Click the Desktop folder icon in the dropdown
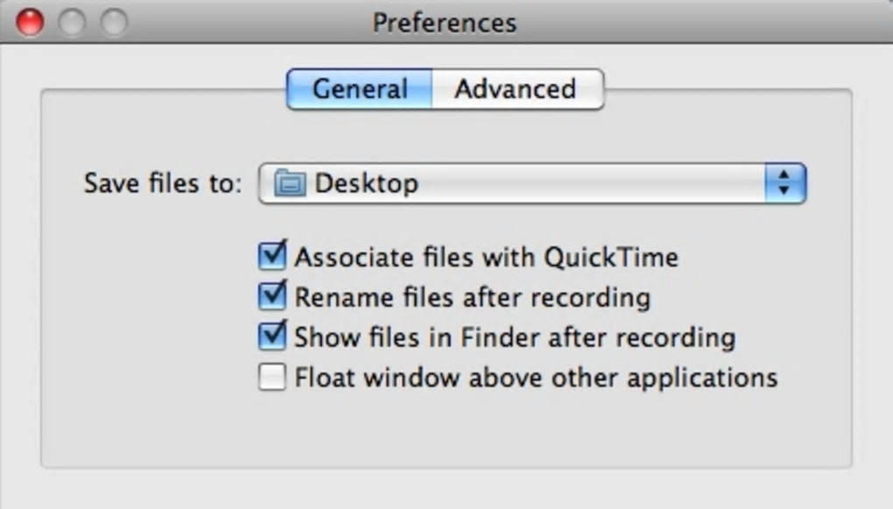 coord(290,184)
